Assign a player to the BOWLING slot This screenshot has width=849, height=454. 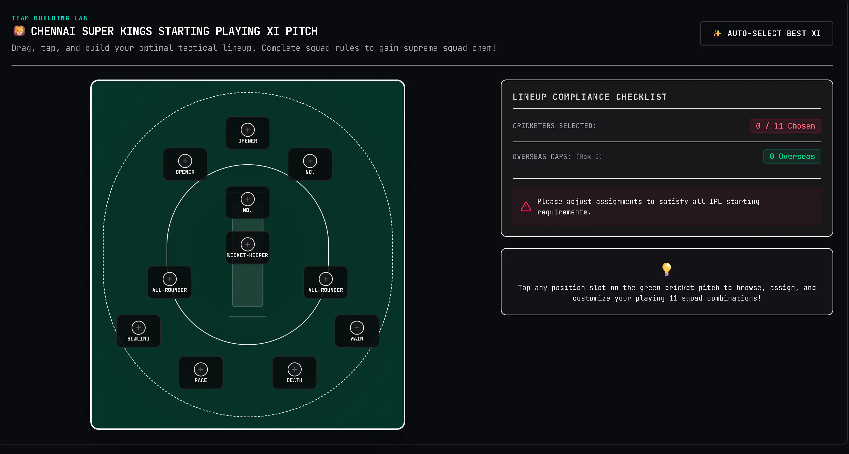click(139, 331)
